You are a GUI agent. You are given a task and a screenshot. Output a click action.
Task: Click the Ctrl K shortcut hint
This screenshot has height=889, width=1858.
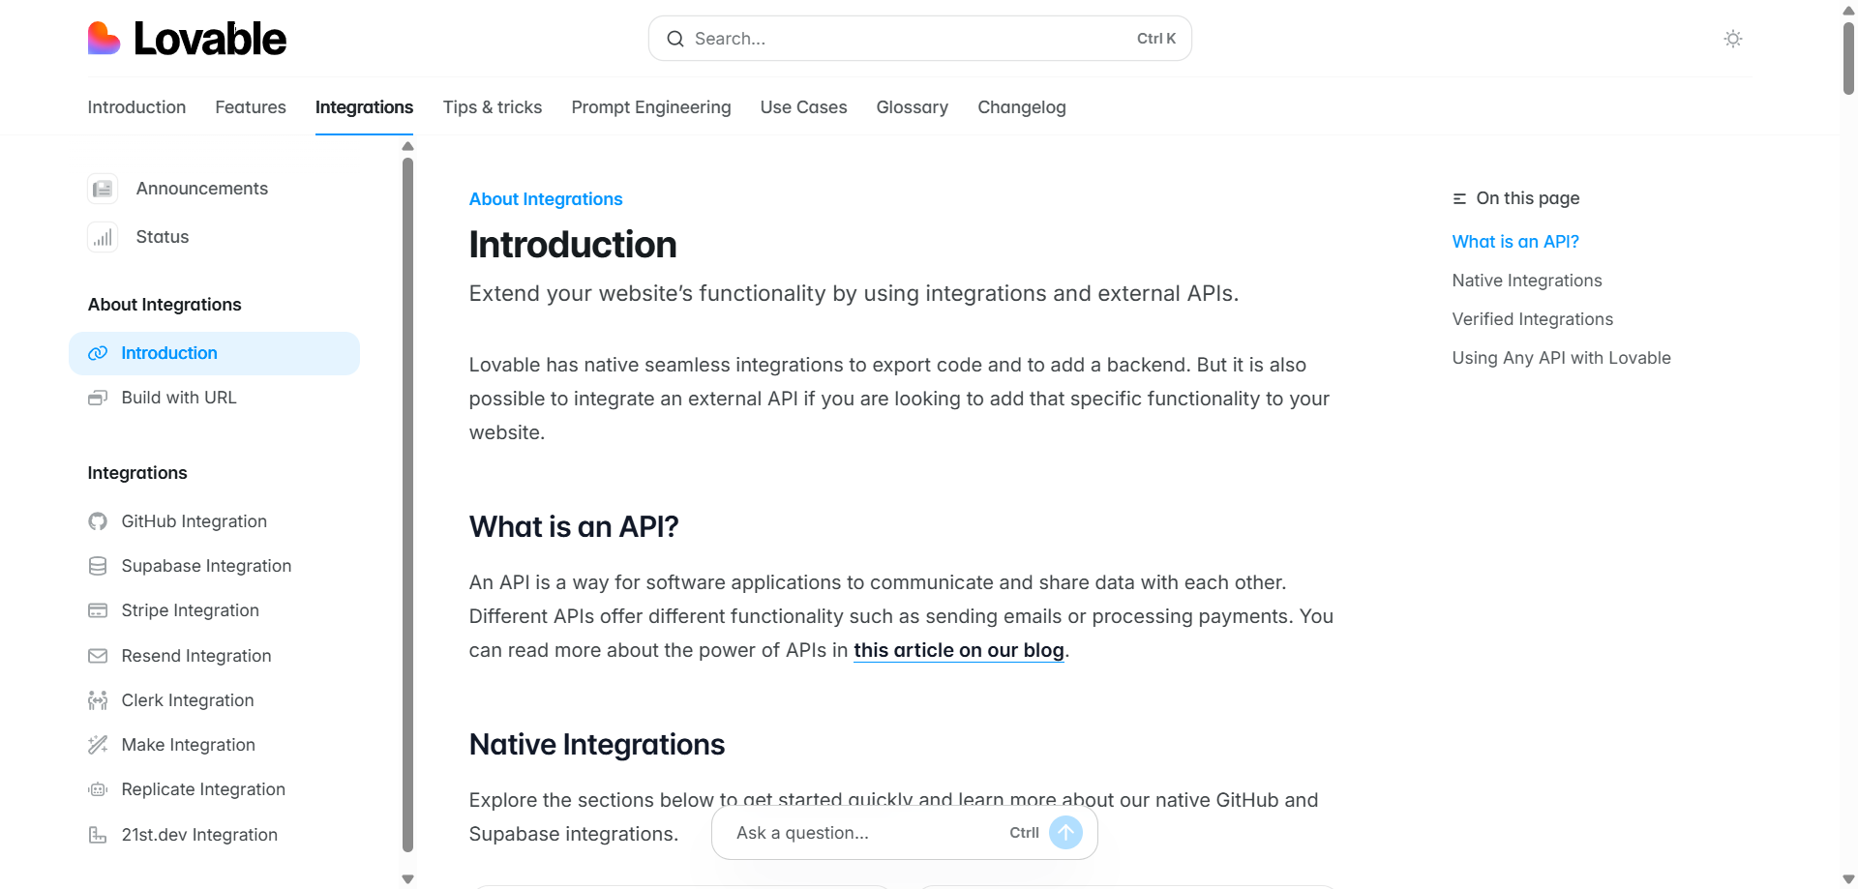pos(1156,39)
